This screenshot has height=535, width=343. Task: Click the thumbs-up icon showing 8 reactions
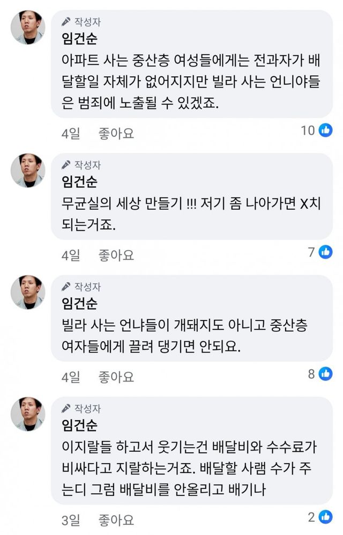point(326,374)
